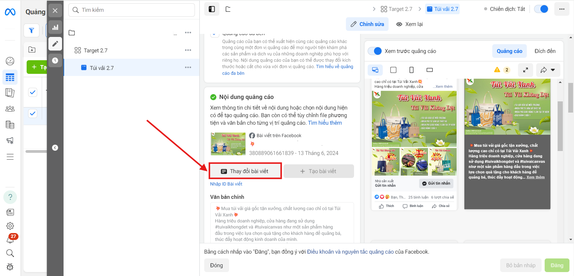
Task: Expand the preview to full screen
Action: (x=526, y=70)
